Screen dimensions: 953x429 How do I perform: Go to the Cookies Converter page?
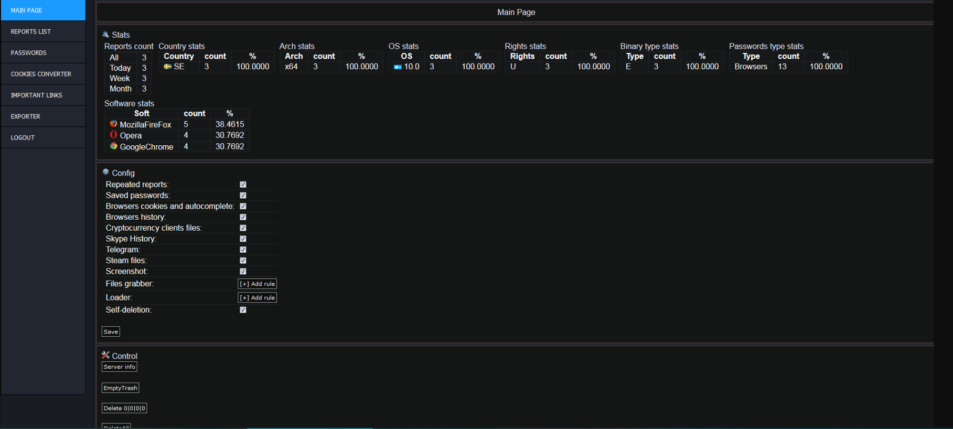43,74
